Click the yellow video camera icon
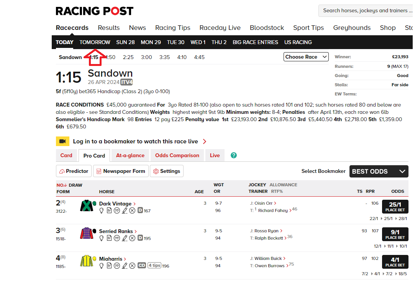This screenshot has width=415, height=281. [62, 141]
